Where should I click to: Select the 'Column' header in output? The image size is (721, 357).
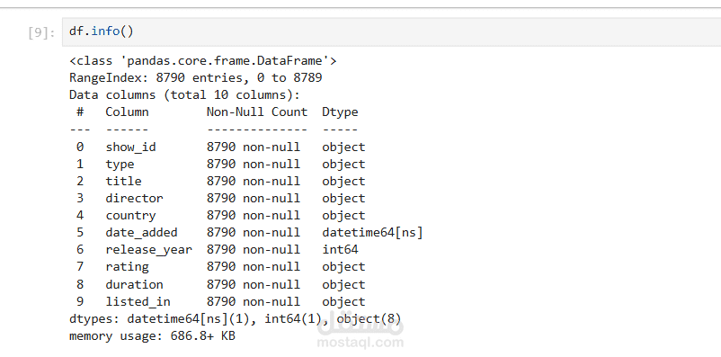[x=127, y=112]
